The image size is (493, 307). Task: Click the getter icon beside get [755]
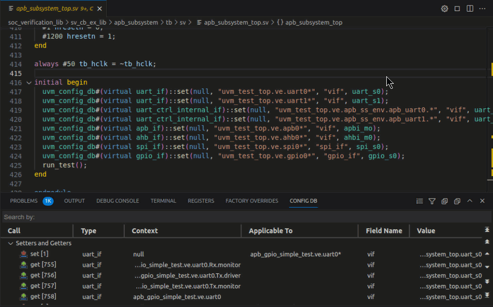(x=24, y=264)
